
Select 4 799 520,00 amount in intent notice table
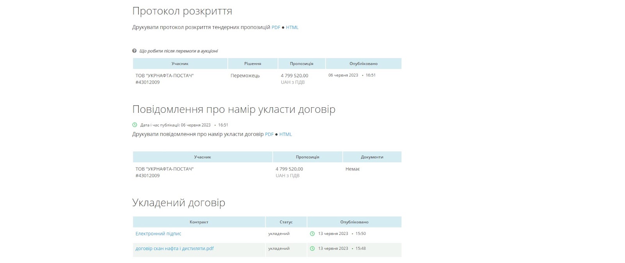click(289, 169)
